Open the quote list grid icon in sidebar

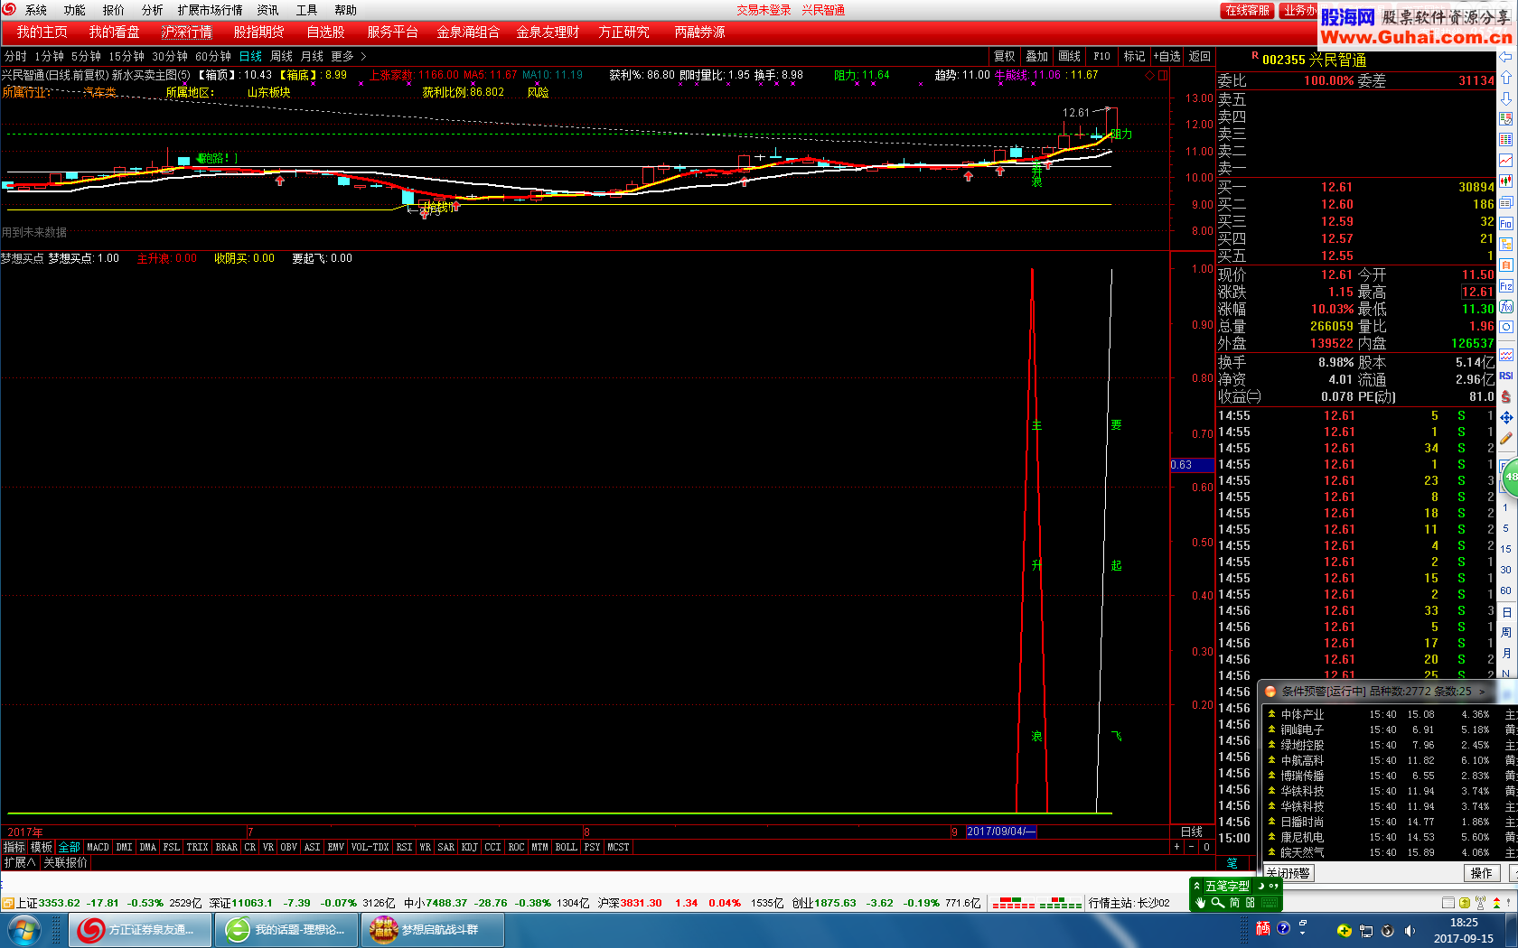point(1505,139)
